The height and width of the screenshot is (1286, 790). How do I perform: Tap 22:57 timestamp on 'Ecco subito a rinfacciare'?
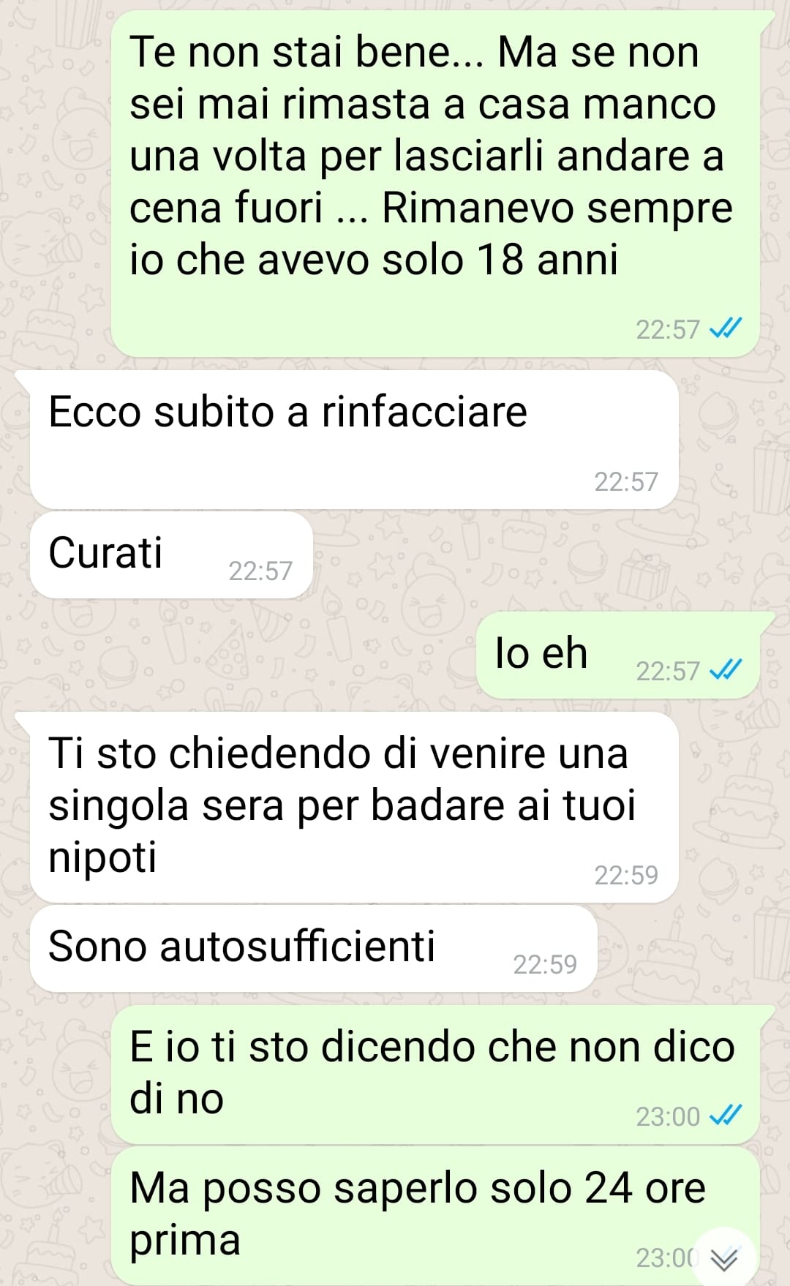tap(626, 481)
